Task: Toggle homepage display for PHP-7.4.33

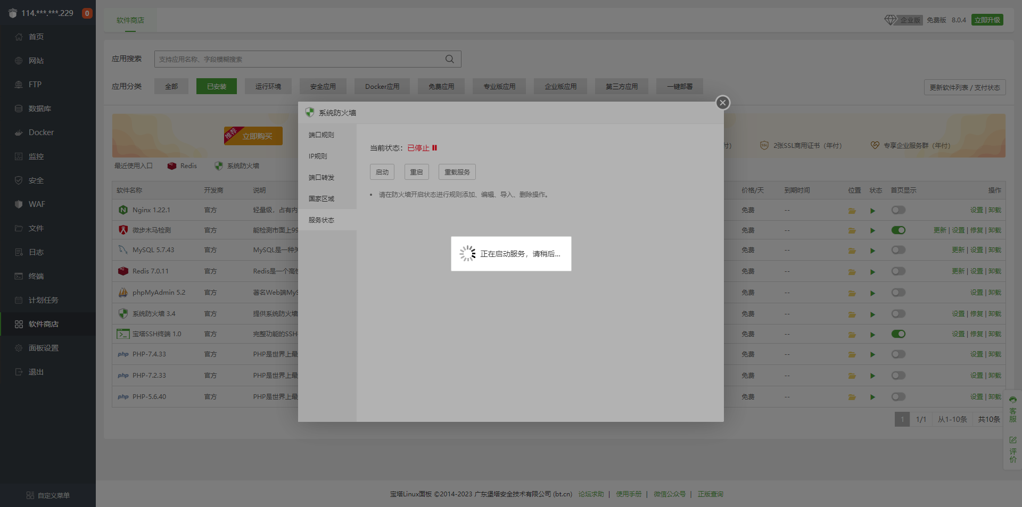Action: pyautogui.click(x=899, y=354)
